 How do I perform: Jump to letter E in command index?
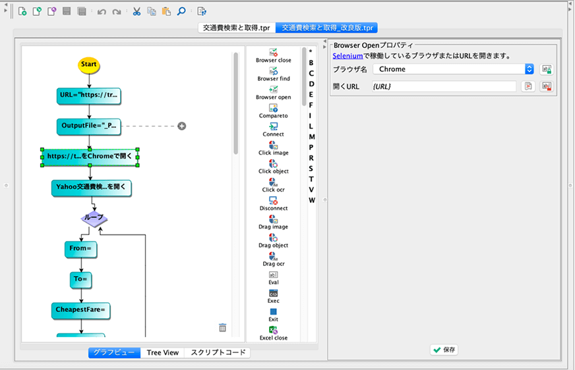point(311,94)
